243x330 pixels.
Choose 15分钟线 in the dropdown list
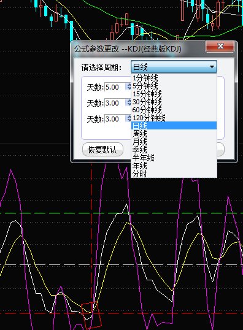174,94
